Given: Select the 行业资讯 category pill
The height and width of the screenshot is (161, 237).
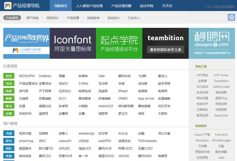Looking at the screenshot, I should coord(12,18).
